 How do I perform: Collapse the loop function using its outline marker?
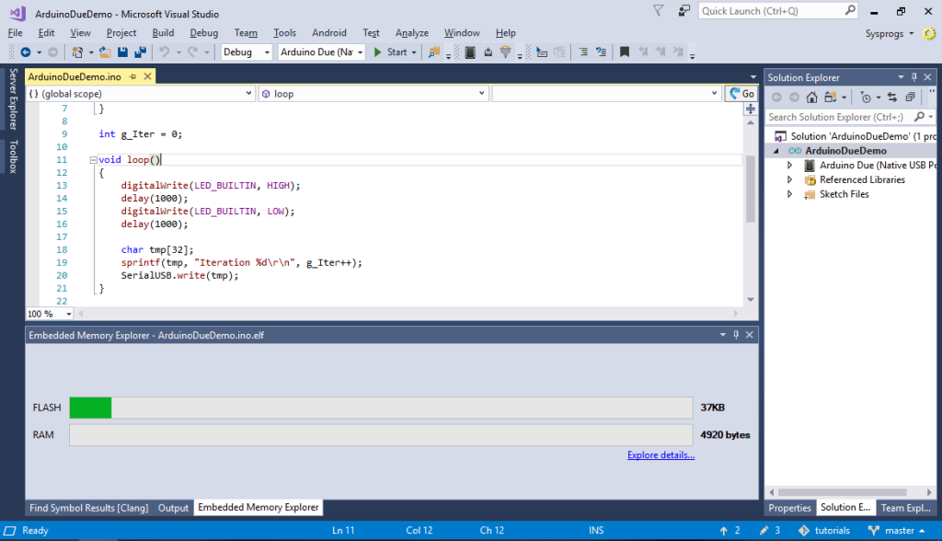95,159
